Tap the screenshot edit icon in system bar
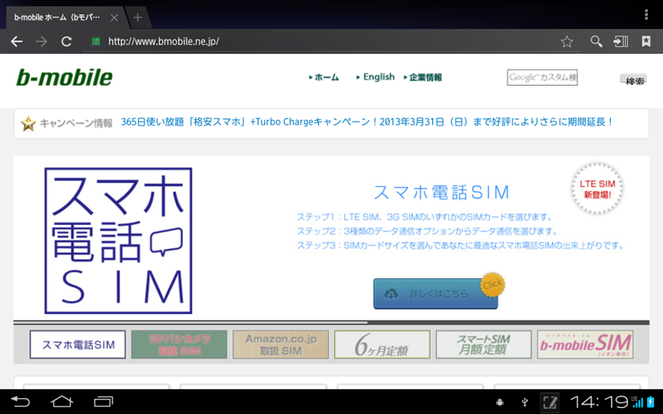 tap(550, 403)
